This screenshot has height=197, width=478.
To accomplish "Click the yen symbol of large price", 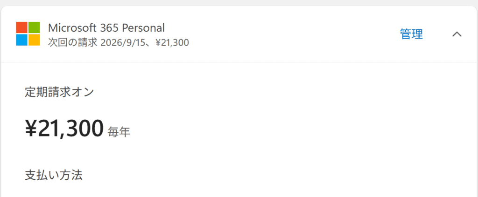I will [x=31, y=129].
